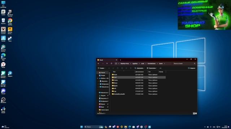231x129 pixels.
Task: Select the Saved tab in Explorer
Action: pos(107,60)
